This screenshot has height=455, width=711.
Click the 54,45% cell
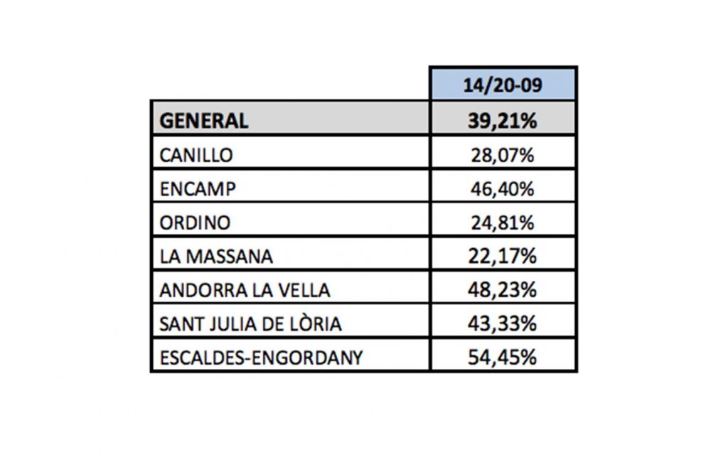[x=503, y=358]
